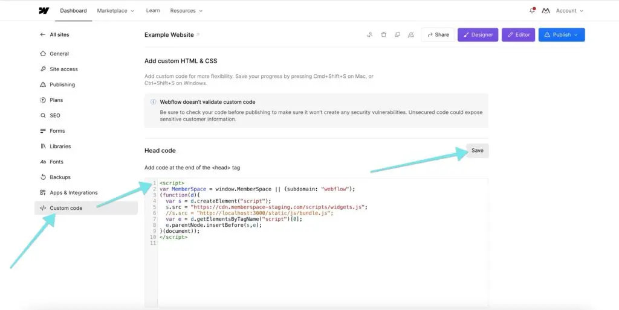Open the Learn menu item
619x310 pixels.
(153, 11)
